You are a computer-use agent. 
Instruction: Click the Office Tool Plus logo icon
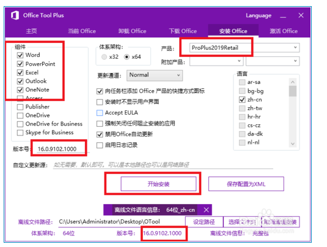tap(15, 15)
